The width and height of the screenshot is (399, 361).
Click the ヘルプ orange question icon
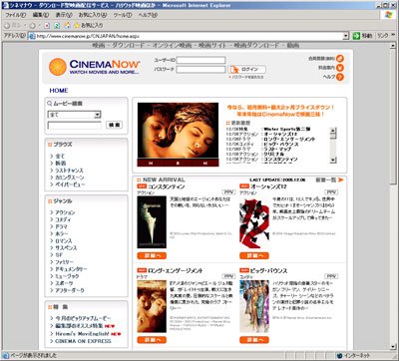pos(340,77)
